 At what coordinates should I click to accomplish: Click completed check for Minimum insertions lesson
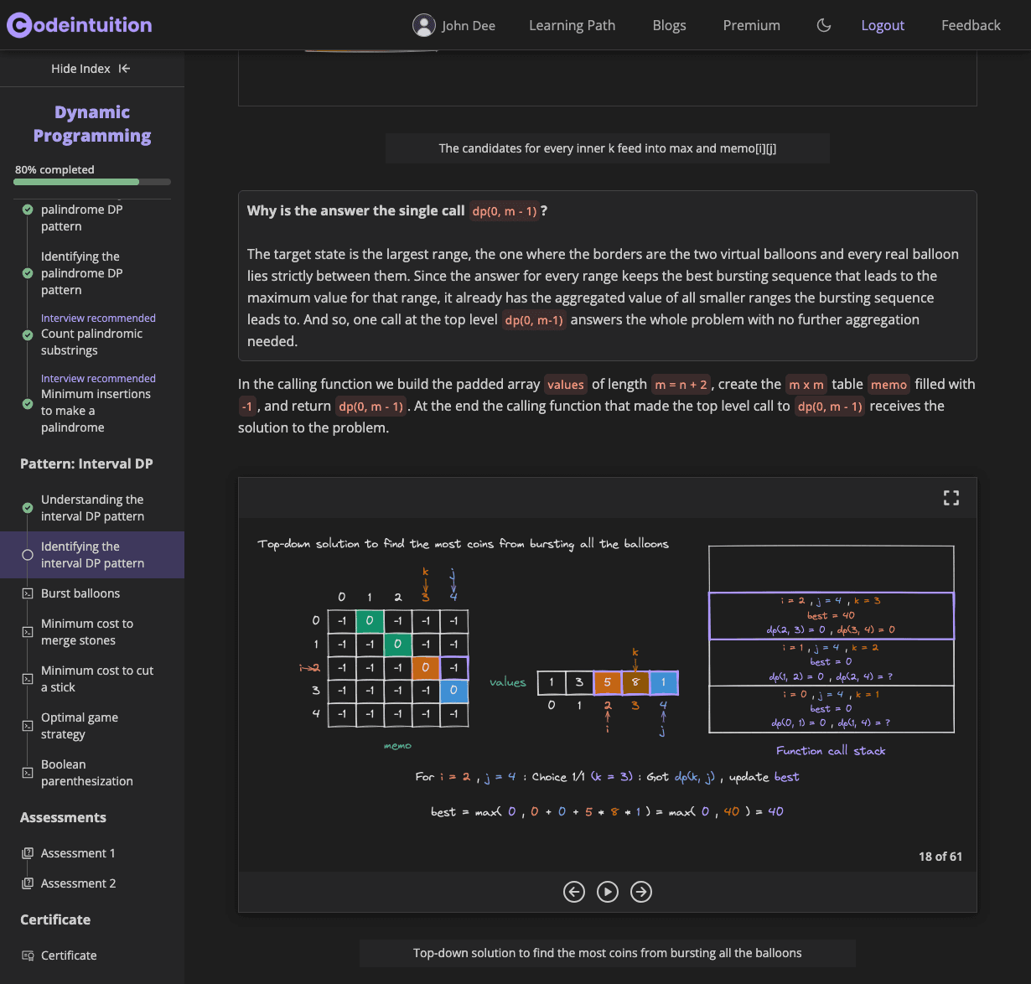[28, 403]
